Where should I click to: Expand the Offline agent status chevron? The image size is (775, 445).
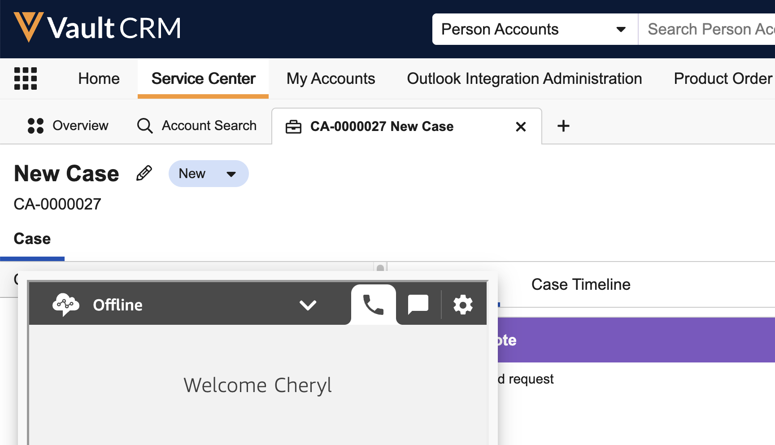pos(308,305)
